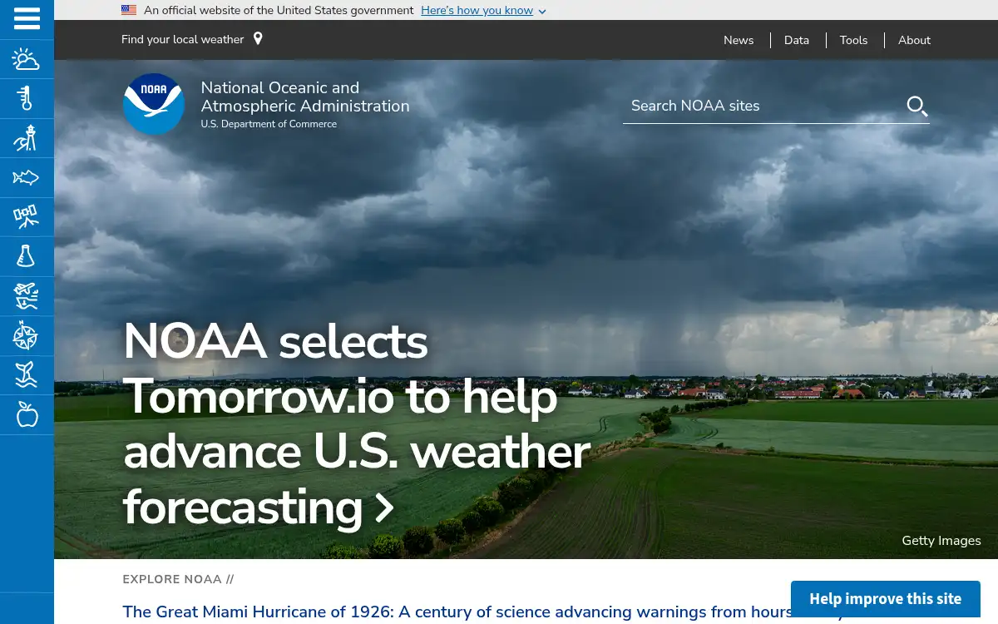The width and height of the screenshot is (998, 624).
Task: Click the "U.S. Department of Commerce" text
Action: (269, 124)
